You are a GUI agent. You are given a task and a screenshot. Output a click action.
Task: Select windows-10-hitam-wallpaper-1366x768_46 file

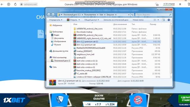coord(94,77)
